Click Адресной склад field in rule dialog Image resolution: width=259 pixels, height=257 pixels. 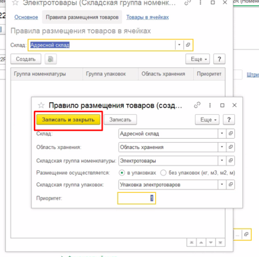(168, 134)
